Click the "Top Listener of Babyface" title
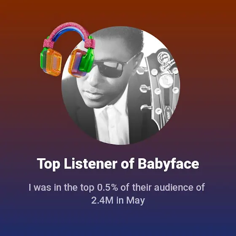The image size is (236, 236). (x=118, y=164)
